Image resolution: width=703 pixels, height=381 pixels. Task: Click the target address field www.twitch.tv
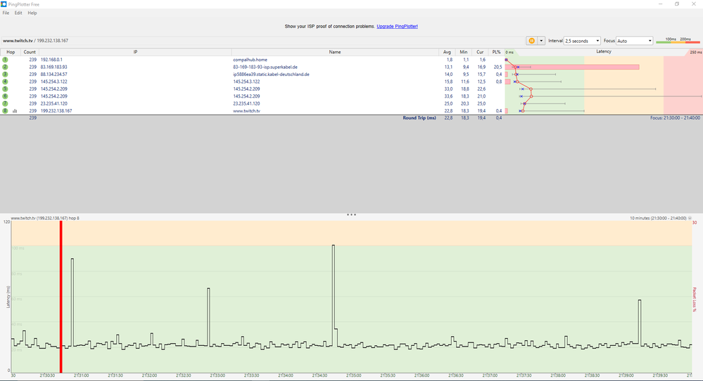(36, 41)
